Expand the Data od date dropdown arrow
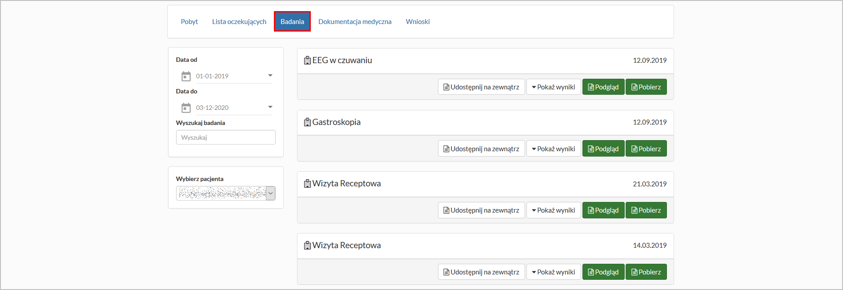843x290 pixels. (x=270, y=76)
